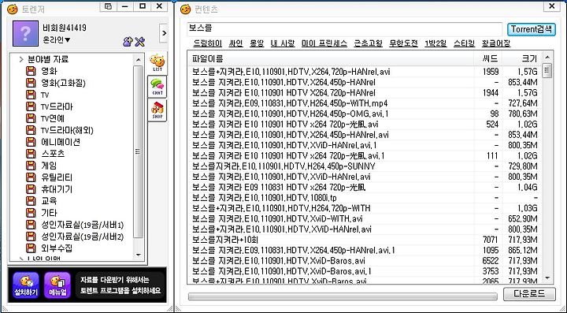Select the 성인자료실(19금/서버1) tree item
567x313 pixels.
[82, 225]
